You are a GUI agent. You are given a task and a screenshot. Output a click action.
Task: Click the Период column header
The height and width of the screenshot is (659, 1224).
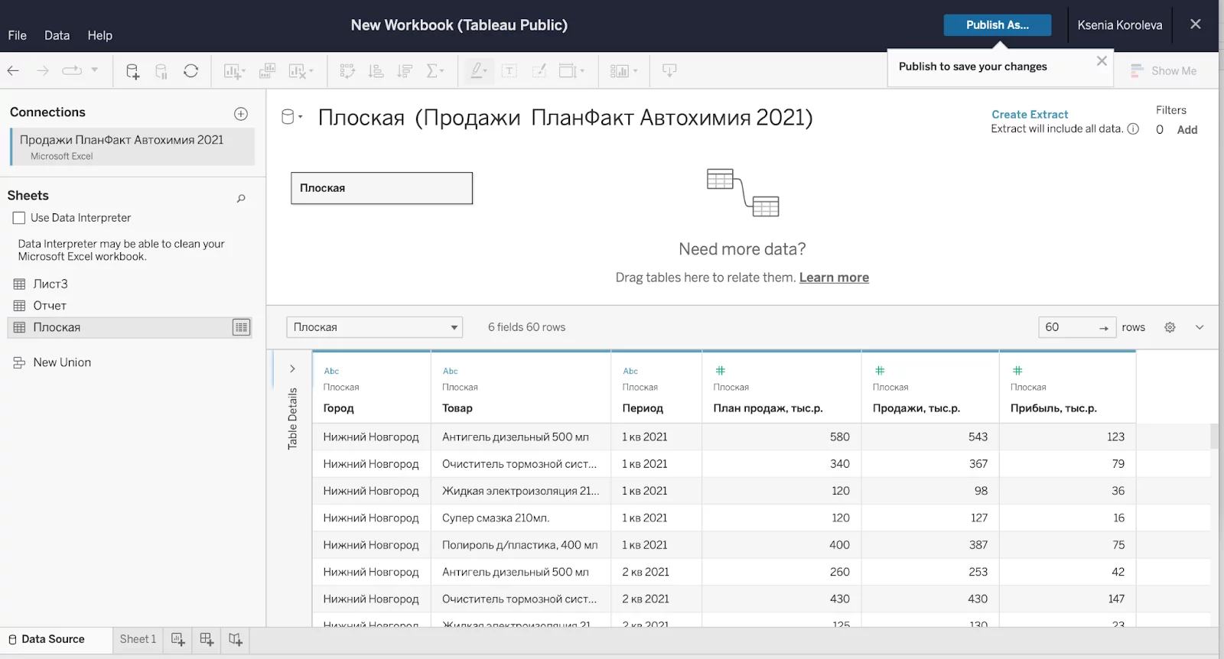point(643,408)
